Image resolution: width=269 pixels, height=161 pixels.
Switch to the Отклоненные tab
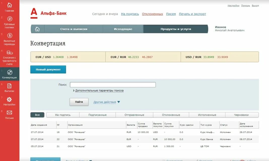[x=171, y=115]
